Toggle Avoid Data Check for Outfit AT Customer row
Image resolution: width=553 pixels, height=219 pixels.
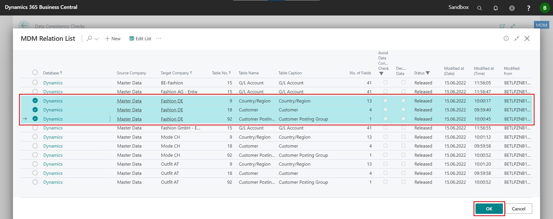point(385,173)
